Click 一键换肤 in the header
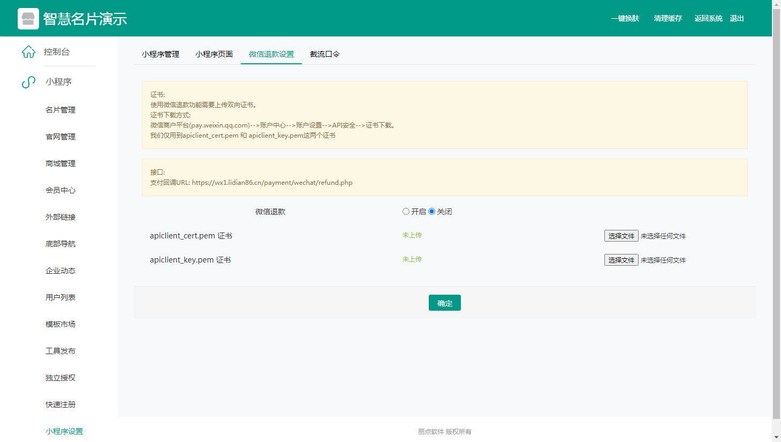The height and width of the screenshot is (442, 781). pyautogui.click(x=625, y=18)
